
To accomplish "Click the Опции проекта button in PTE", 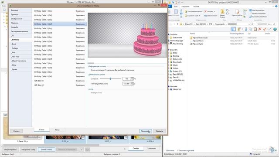I will [x=10, y=150].
